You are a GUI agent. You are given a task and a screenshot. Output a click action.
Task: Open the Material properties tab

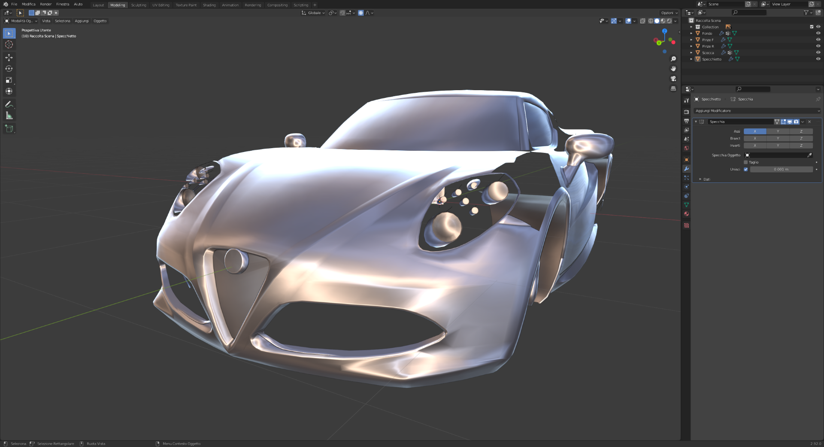[x=686, y=214]
